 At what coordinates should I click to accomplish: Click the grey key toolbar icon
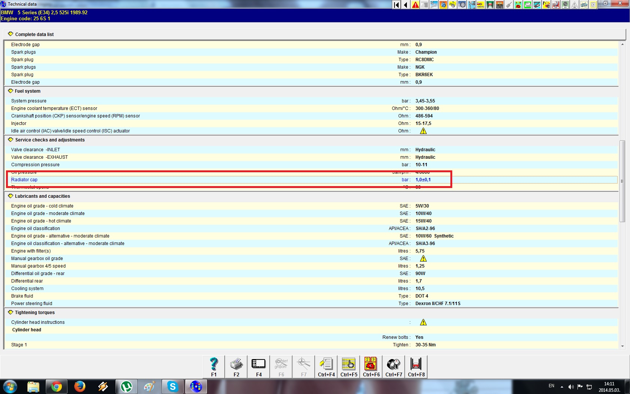coord(509,5)
